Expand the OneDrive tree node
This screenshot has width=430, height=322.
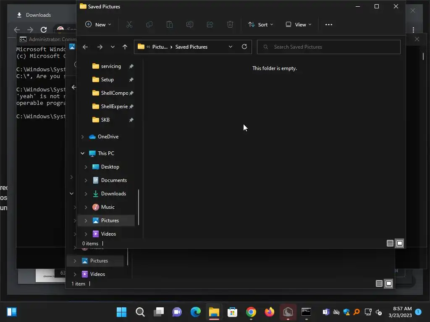tap(83, 137)
